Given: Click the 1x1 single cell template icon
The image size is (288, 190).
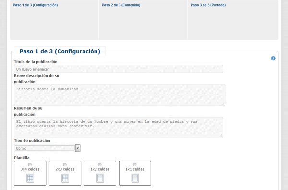Looking at the screenshot, I should pos(135,178).
